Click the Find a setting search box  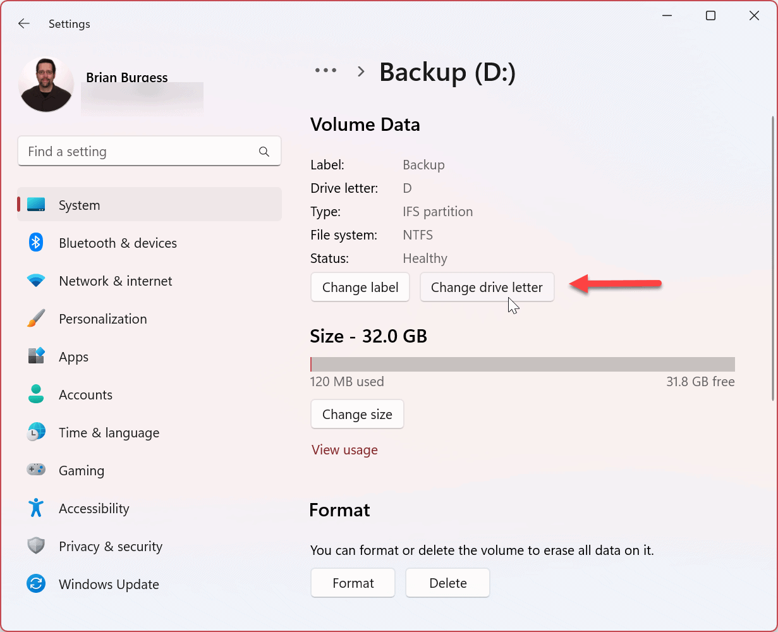pyautogui.click(x=139, y=152)
